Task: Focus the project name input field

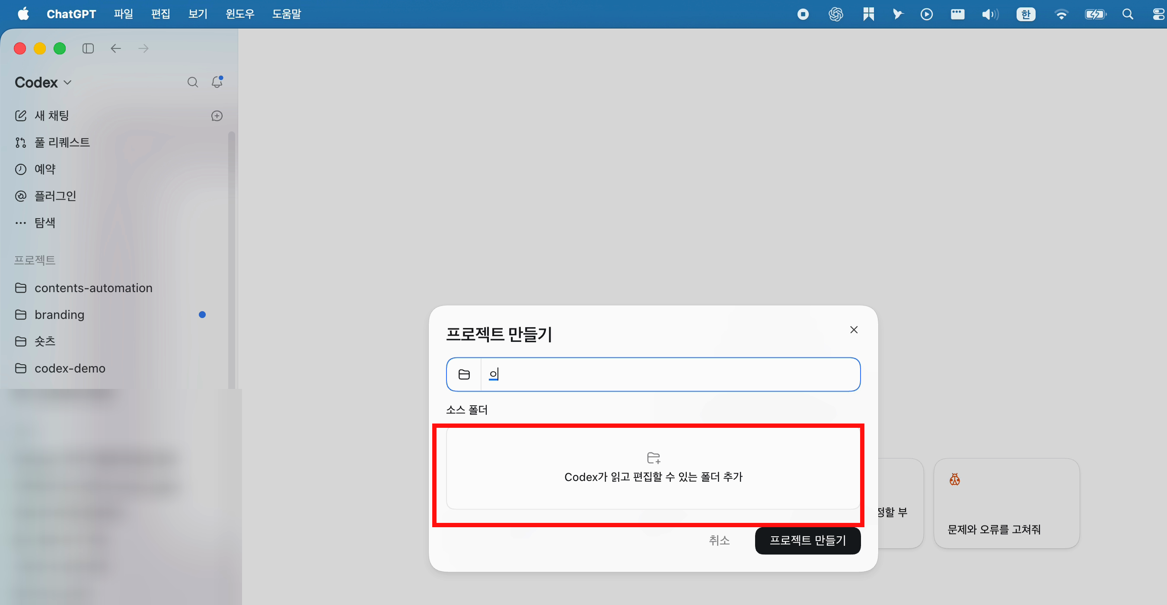Action: pos(670,375)
